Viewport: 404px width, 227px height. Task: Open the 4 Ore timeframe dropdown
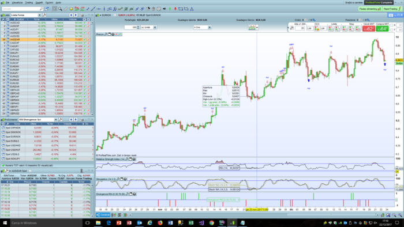pos(210,27)
